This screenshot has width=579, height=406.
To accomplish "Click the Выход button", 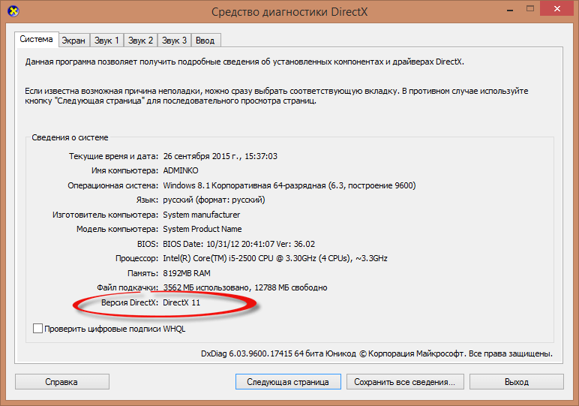I will [517, 382].
